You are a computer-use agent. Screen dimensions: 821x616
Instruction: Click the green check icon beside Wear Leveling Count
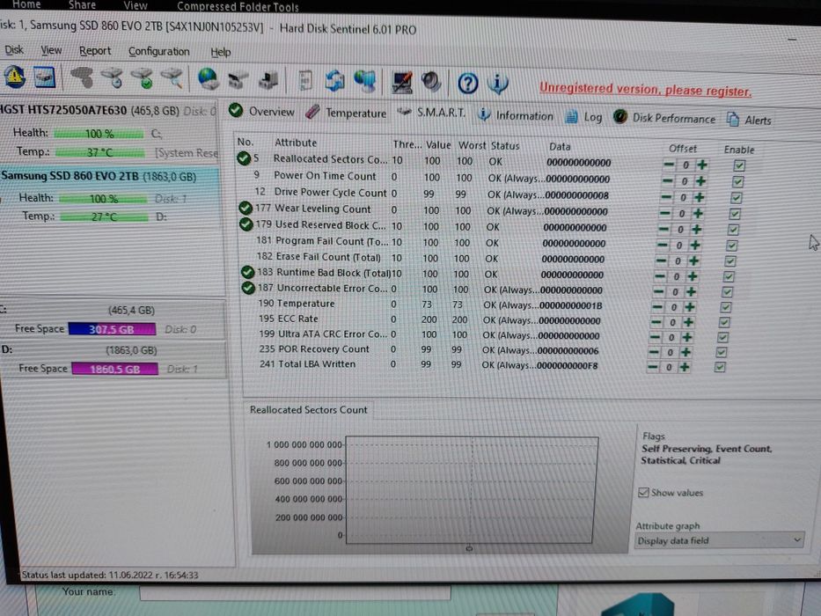tap(245, 208)
